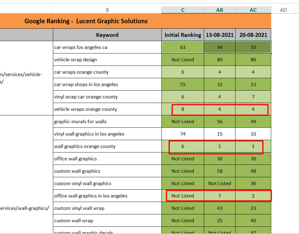Select value 7 in vinyl wrap car orange county row
Viewport: 299px width, 234px height.
(253, 97)
